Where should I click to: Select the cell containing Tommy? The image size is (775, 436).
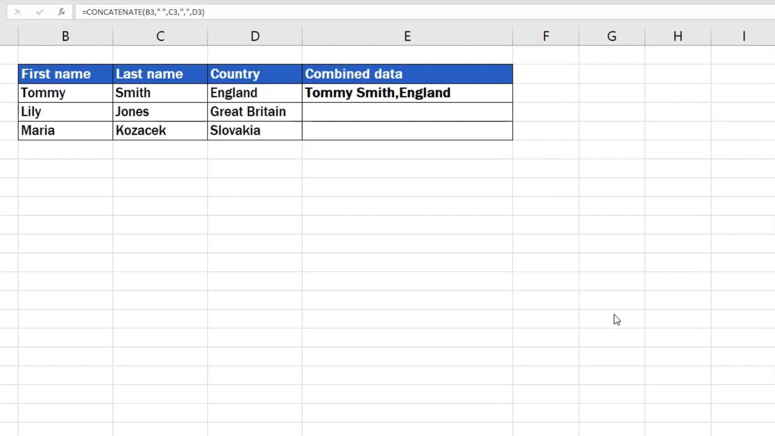65,92
